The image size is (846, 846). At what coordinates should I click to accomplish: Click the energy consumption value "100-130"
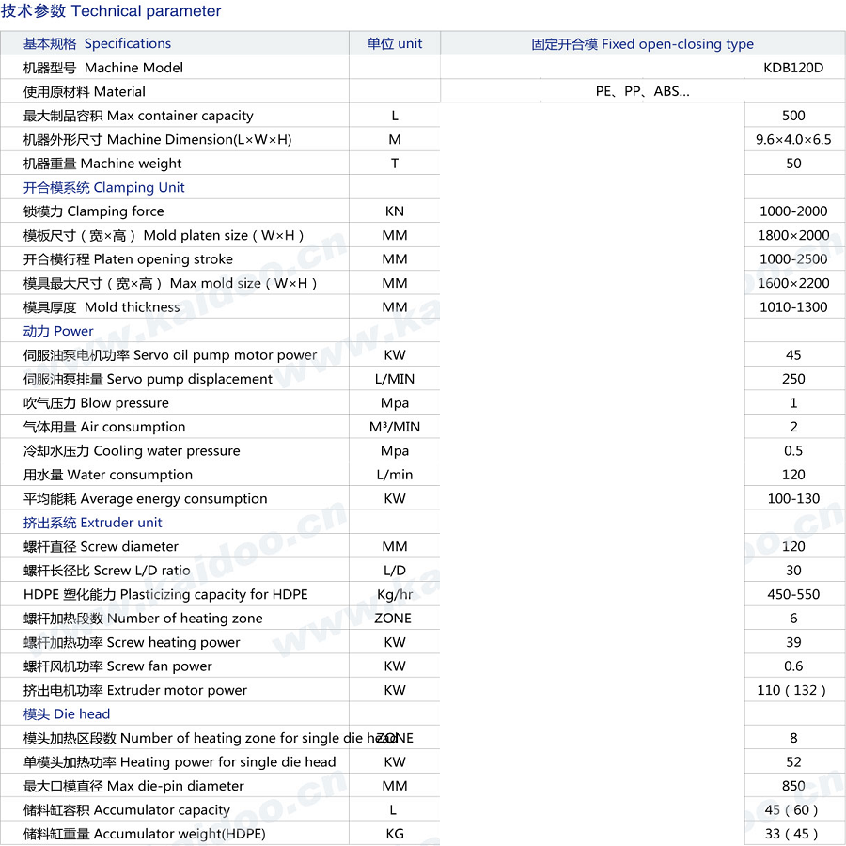coord(793,498)
